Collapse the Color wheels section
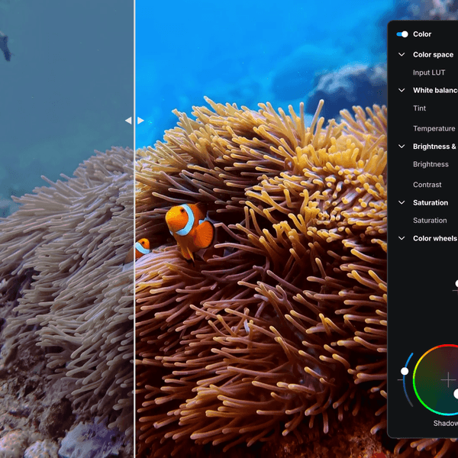This screenshot has width=458, height=458. tap(402, 238)
